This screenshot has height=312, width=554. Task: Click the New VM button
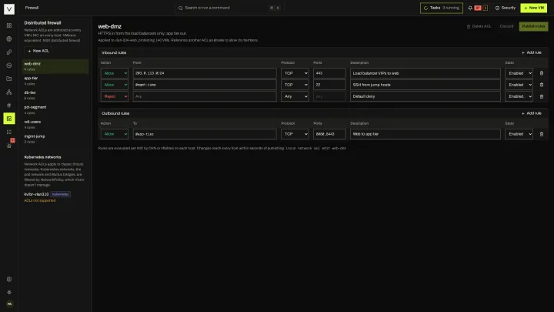(533, 8)
